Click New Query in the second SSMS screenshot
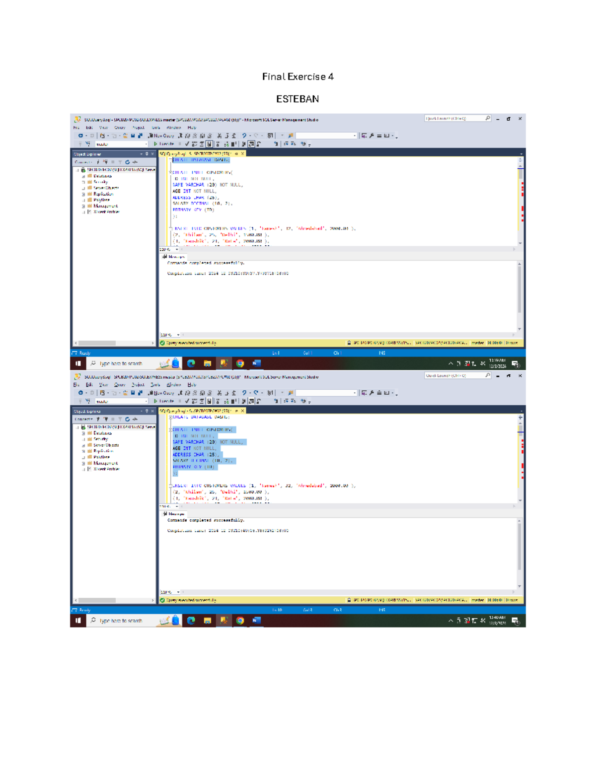Screen dimensions: 596x771 161,393
